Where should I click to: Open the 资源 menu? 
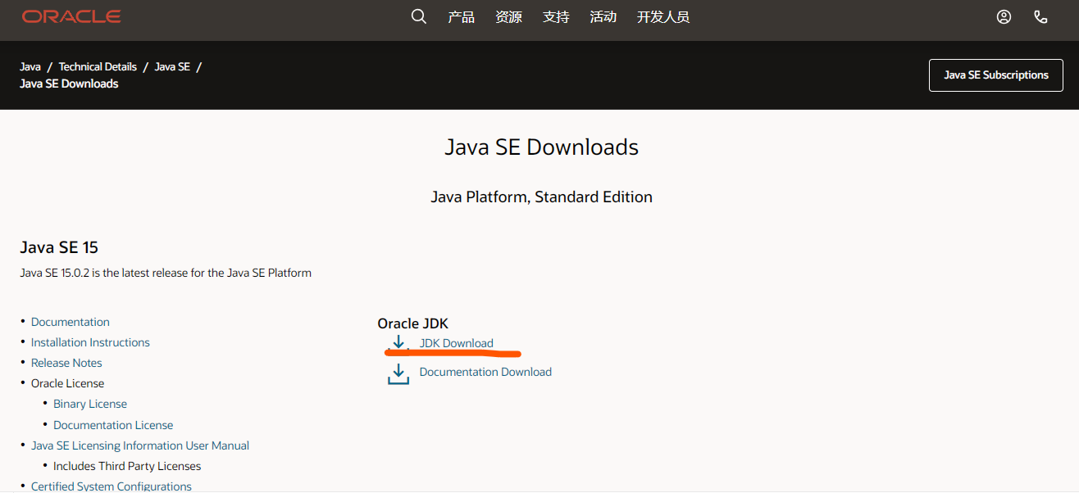coord(508,16)
